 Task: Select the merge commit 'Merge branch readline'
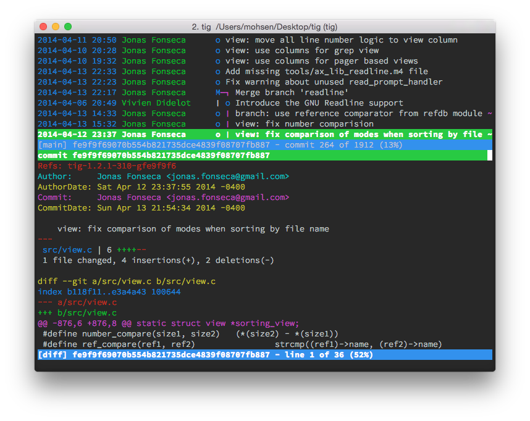(x=265, y=92)
